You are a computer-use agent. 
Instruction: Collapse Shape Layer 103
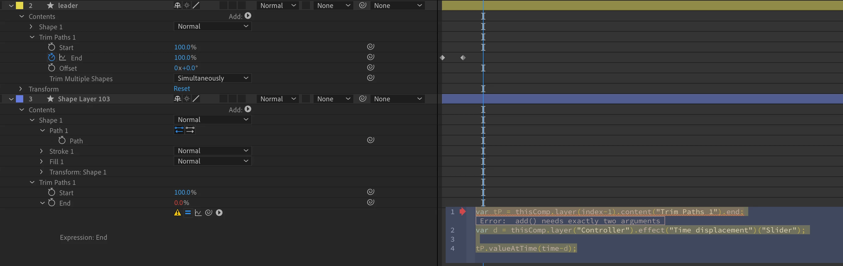[x=11, y=99]
